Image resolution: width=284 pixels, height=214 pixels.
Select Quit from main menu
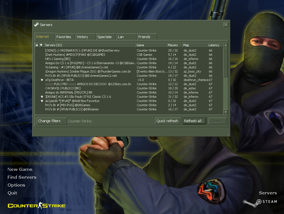[12, 193]
